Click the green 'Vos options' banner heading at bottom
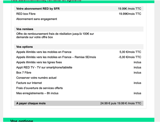The height and width of the screenshot is (122, 160). (22, 121)
